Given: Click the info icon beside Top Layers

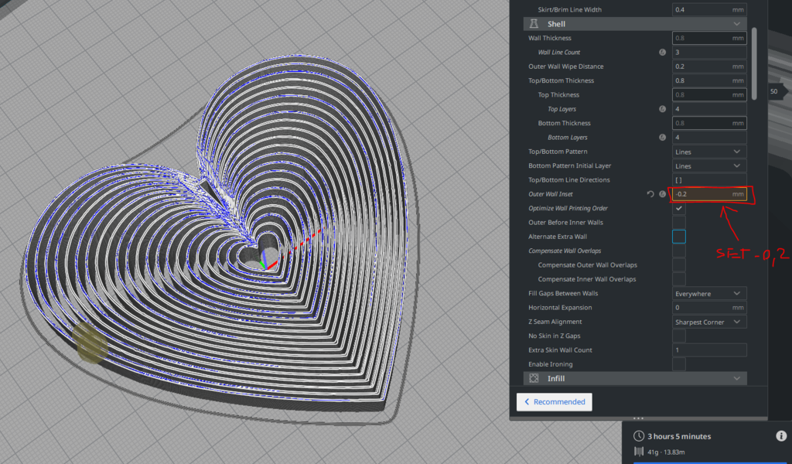Looking at the screenshot, I should click(x=661, y=108).
